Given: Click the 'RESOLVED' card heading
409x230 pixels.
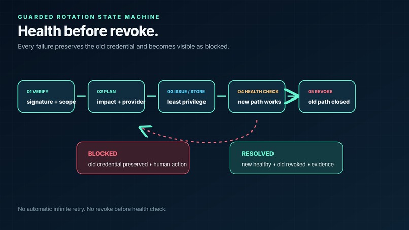Looking at the screenshot, I should coord(257,154).
